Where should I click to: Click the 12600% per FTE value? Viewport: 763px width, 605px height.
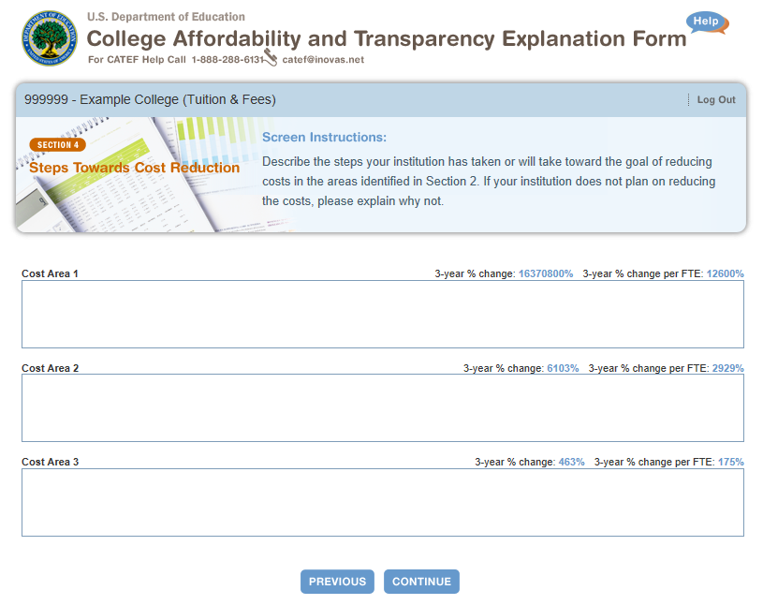(725, 274)
